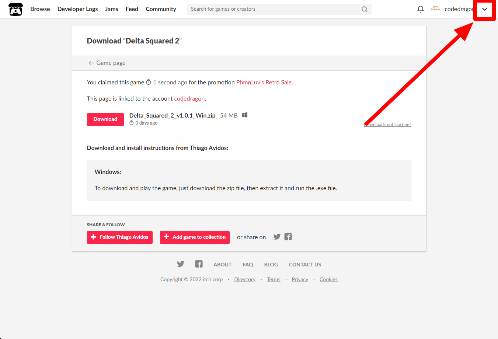Open the Privacy link
The image size is (498, 339).
tap(300, 279)
